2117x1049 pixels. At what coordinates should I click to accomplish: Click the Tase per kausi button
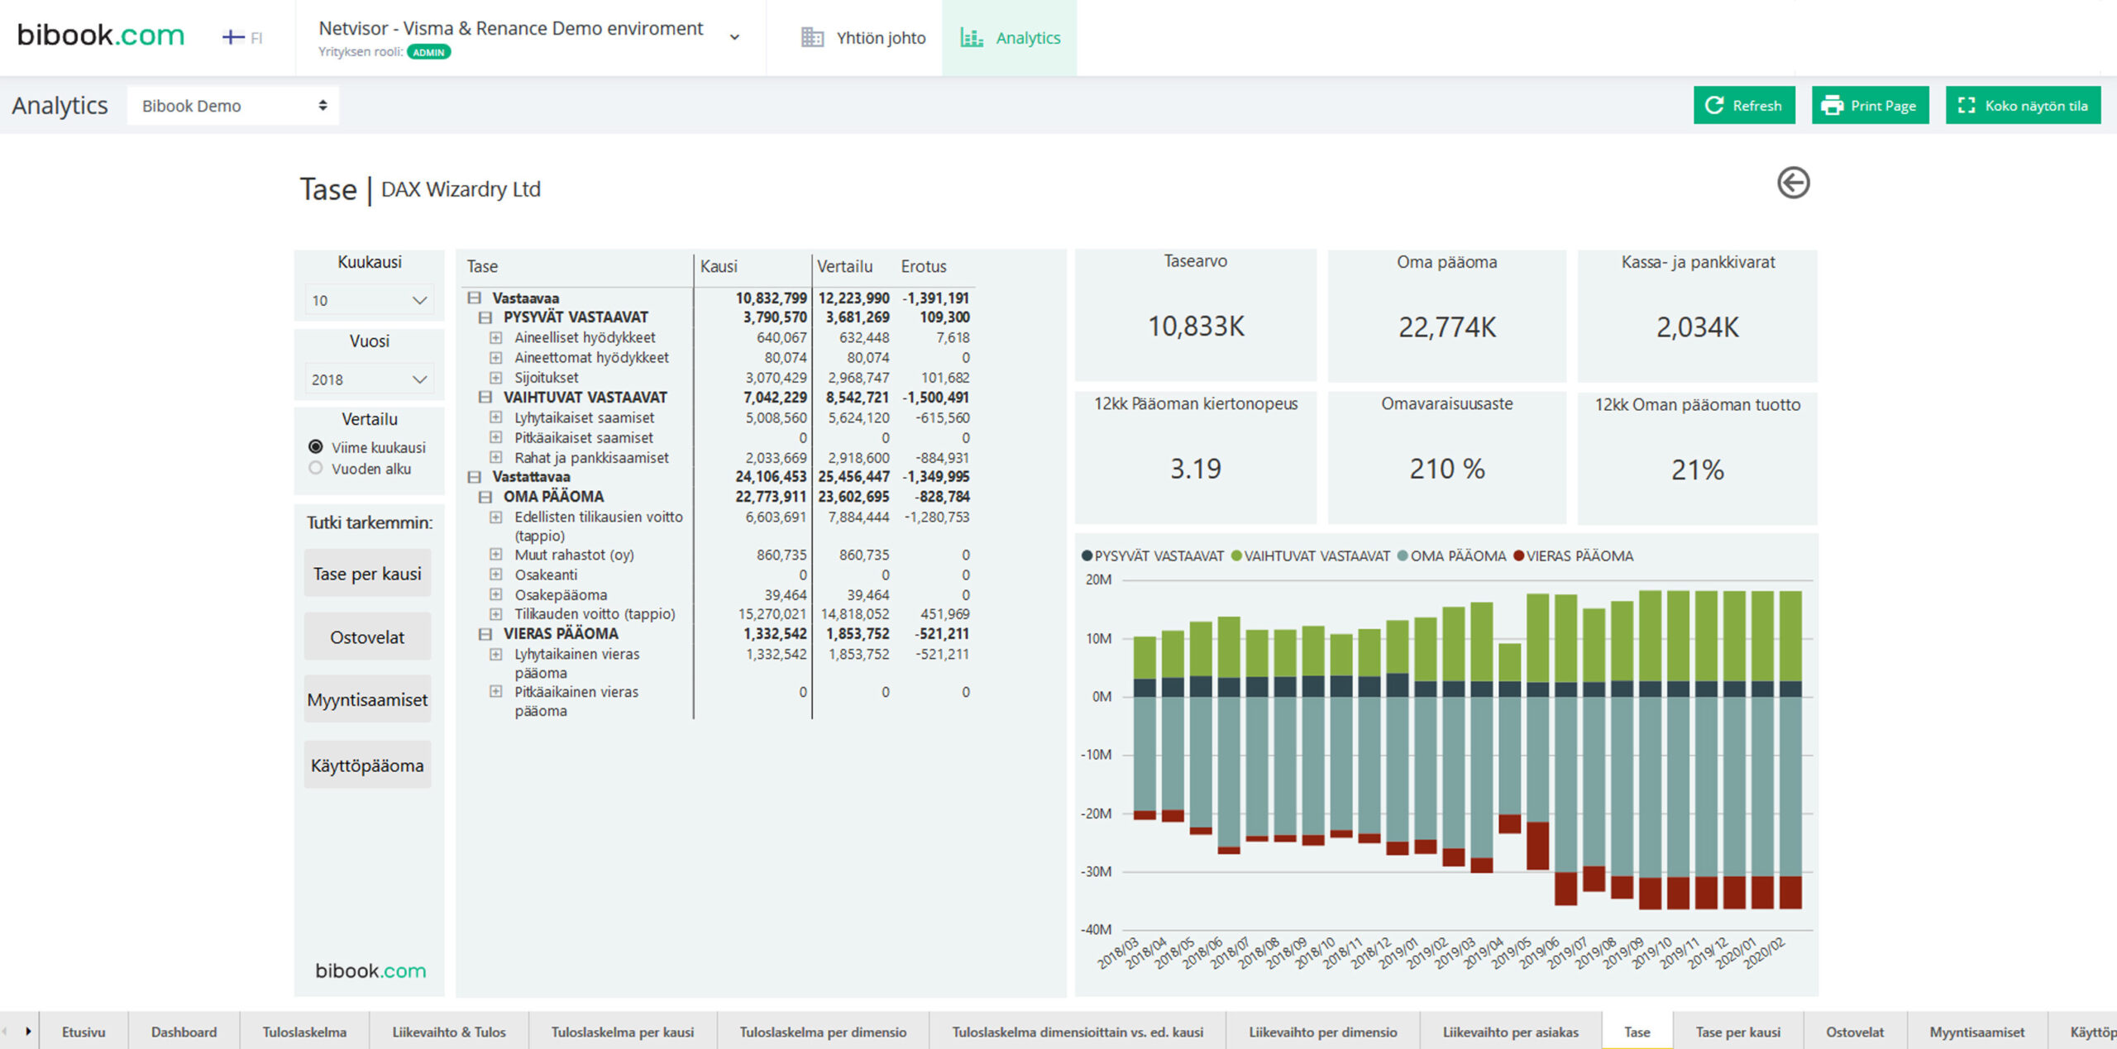click(x=367, y=574)
